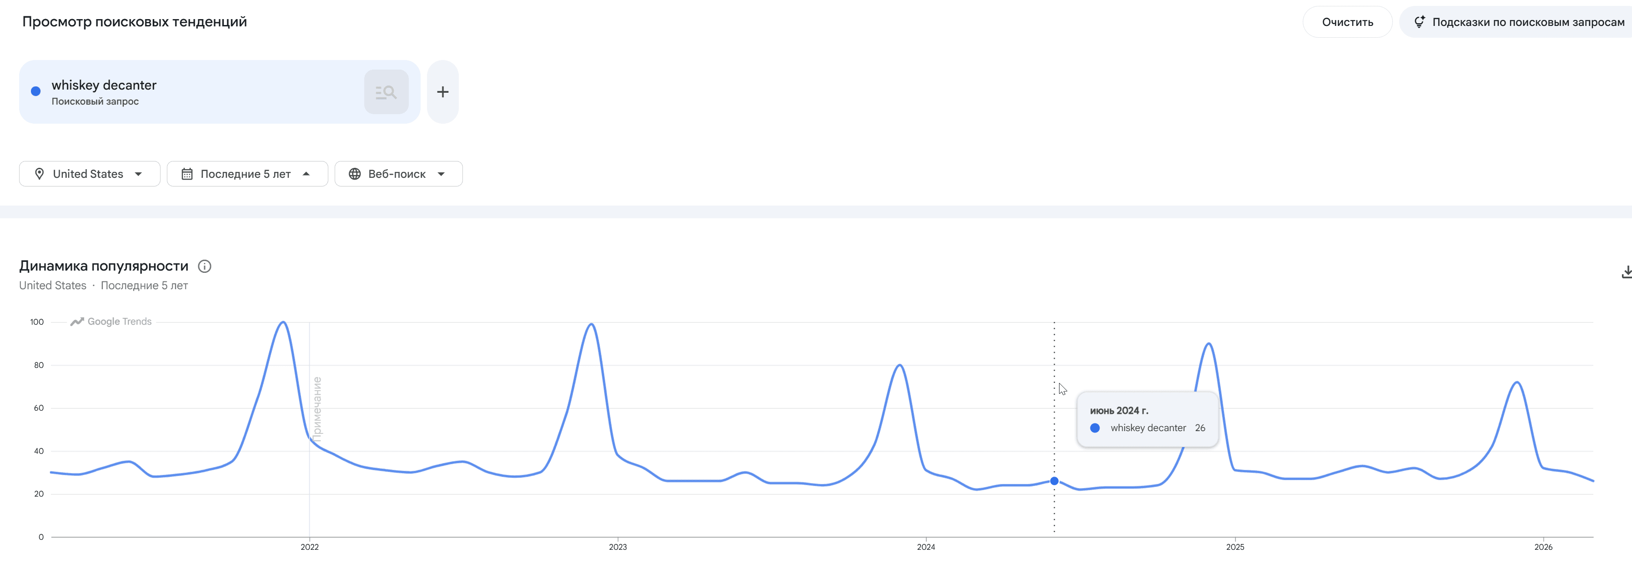Screen dimensions: 1632x563
Task: Click the blue dot beside whiskey decanter
Action: point(36,91)
